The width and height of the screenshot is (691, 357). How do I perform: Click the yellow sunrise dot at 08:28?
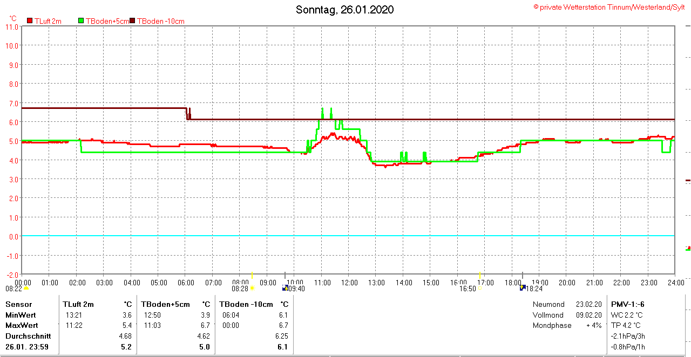pyautogui.click(x=252, y=289)
